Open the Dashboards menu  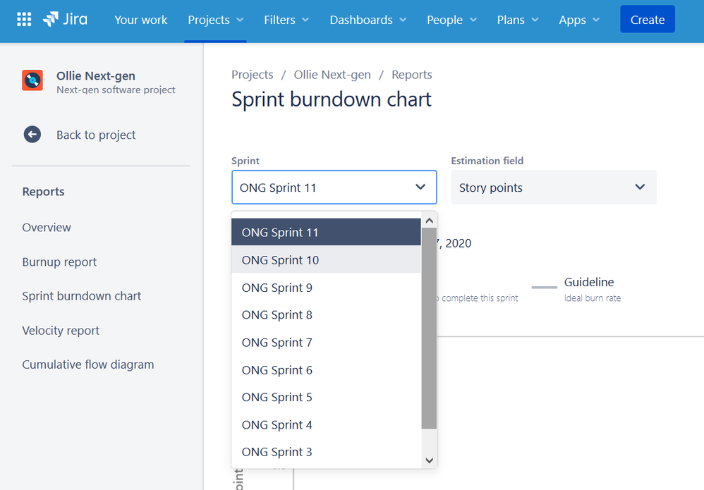click(x=368, y=20)
